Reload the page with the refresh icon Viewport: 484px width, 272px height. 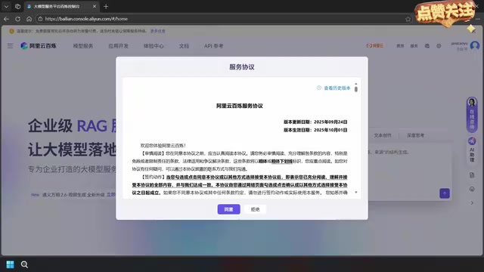17,19
